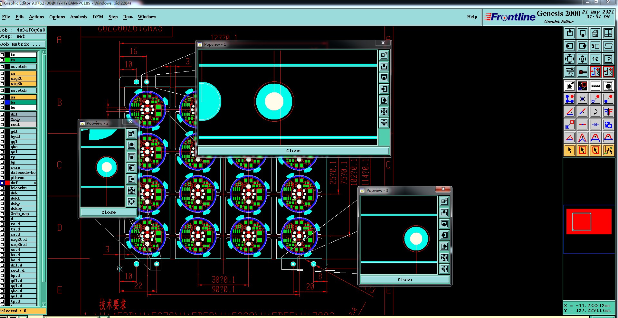
Task: Click the zoom icon in Popview - 3 toolbar top
Action: tap(444, 201)
